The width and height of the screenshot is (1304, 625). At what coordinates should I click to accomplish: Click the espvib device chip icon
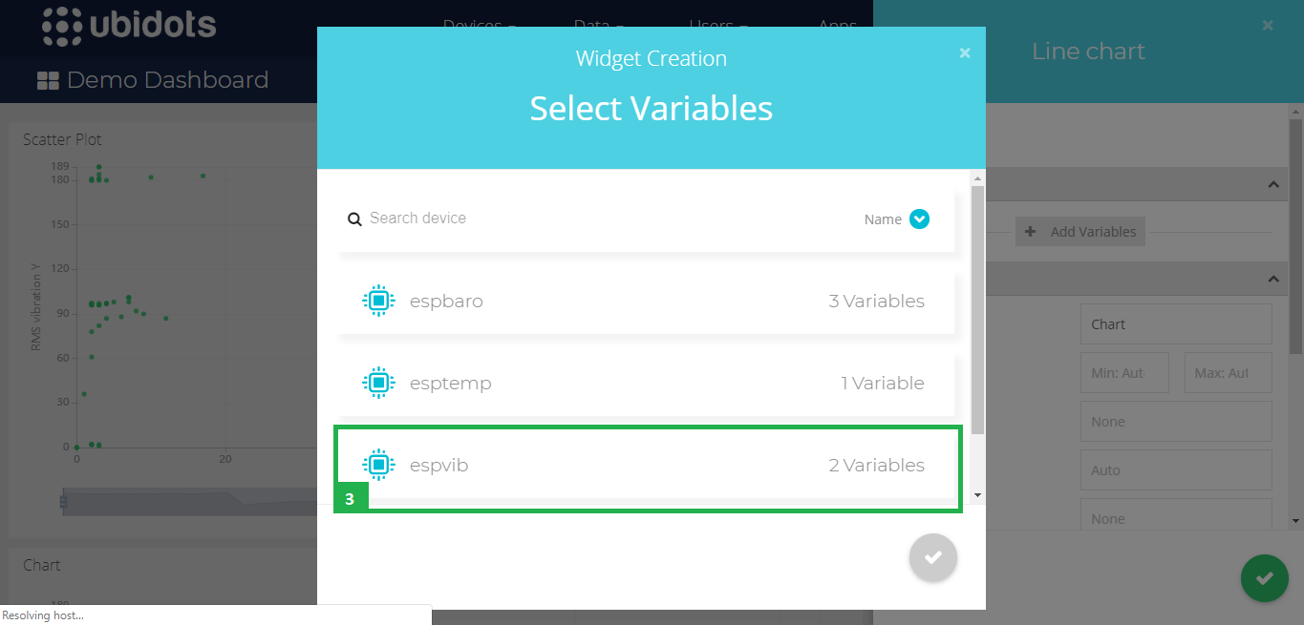pos(378,465)
